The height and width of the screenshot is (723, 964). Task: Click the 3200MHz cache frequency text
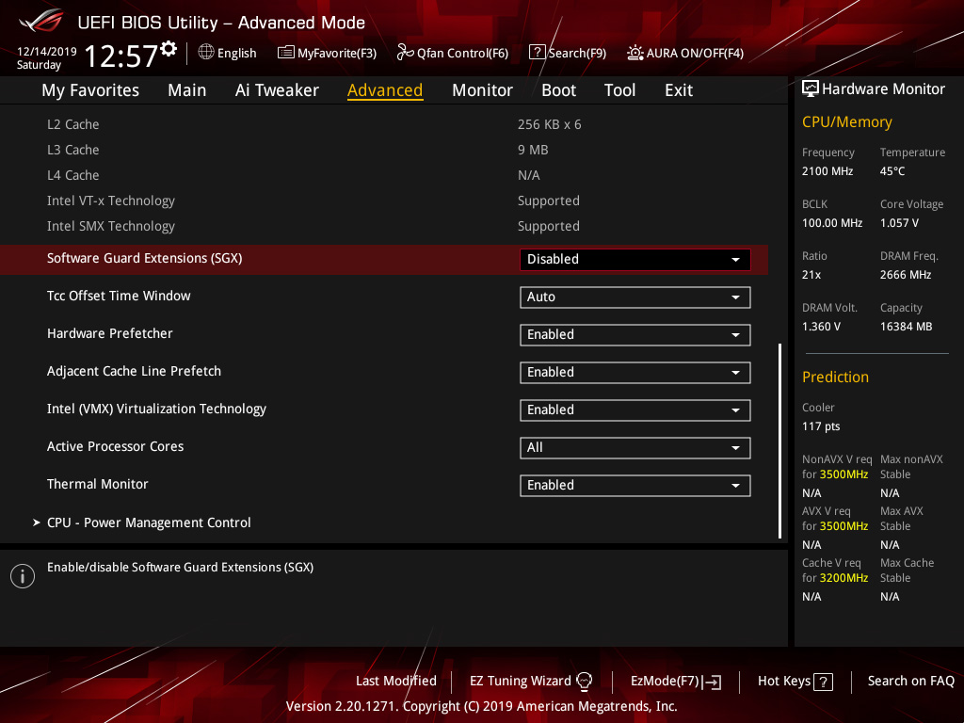pos(843,578)
